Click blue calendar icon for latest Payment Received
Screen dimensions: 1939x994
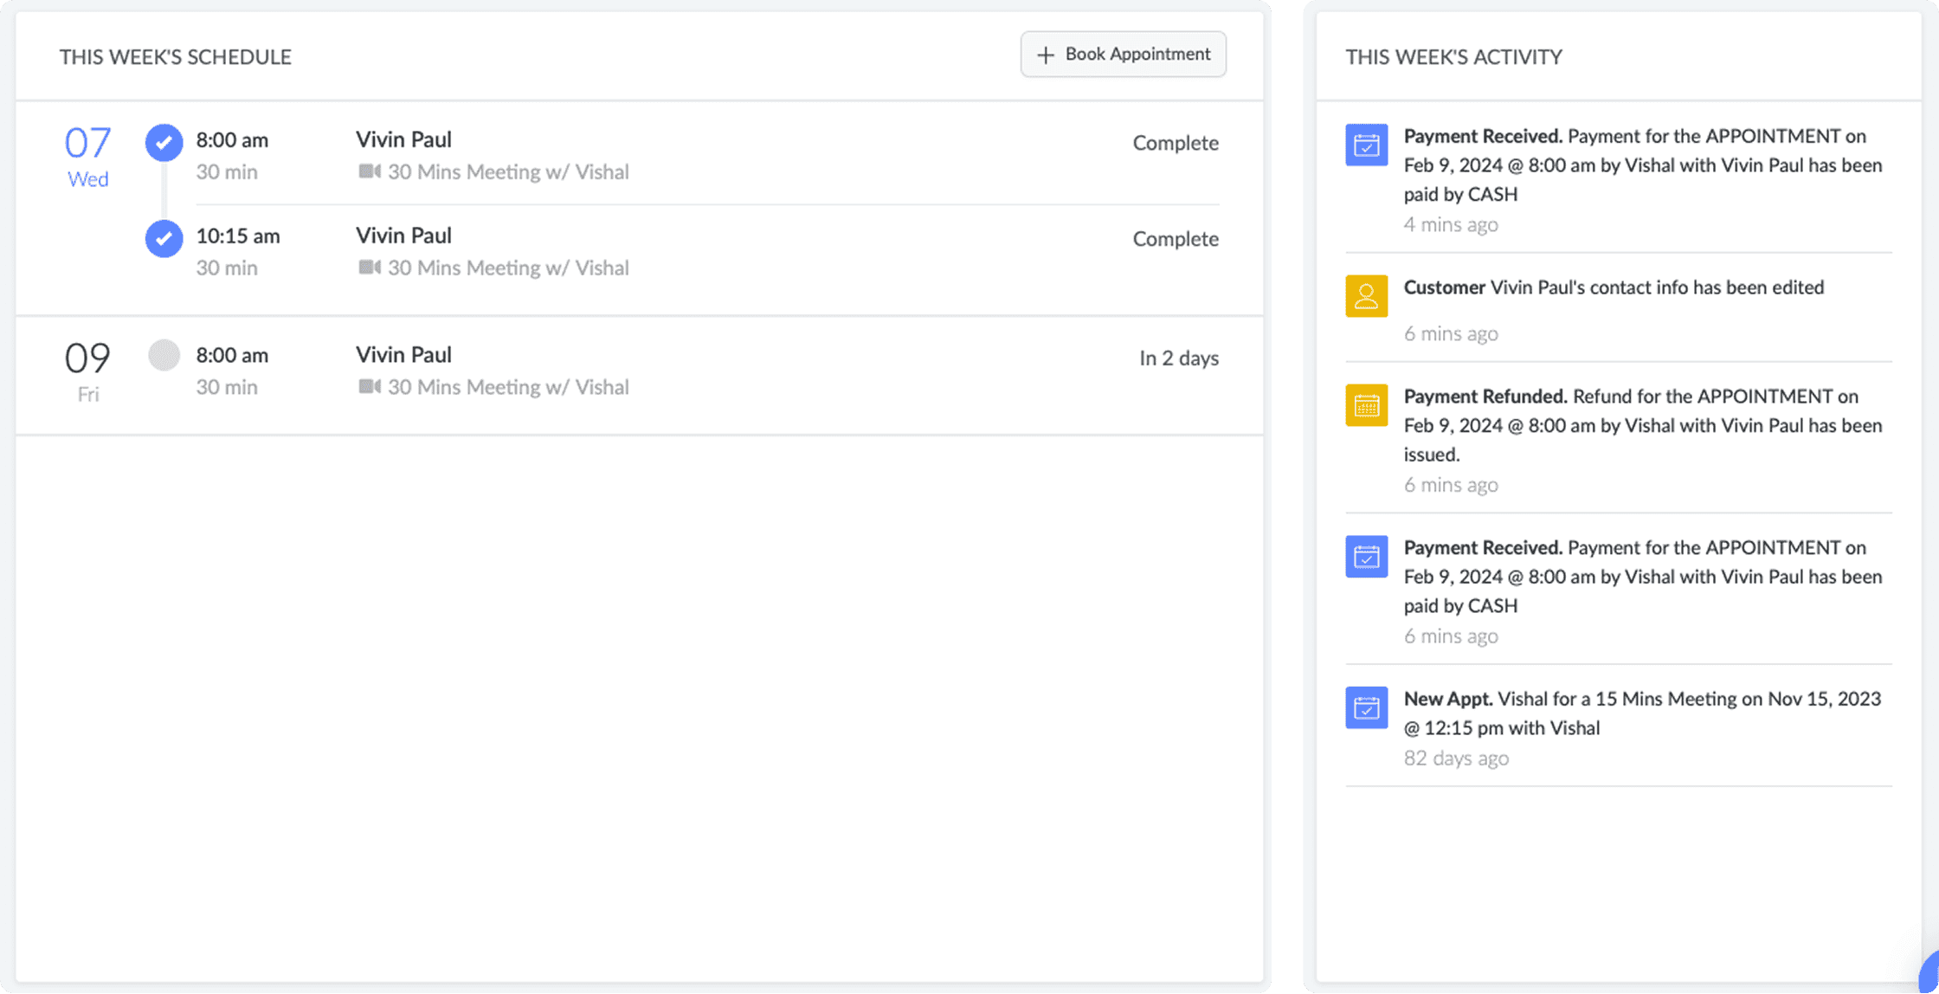(x=1366, y=145)
